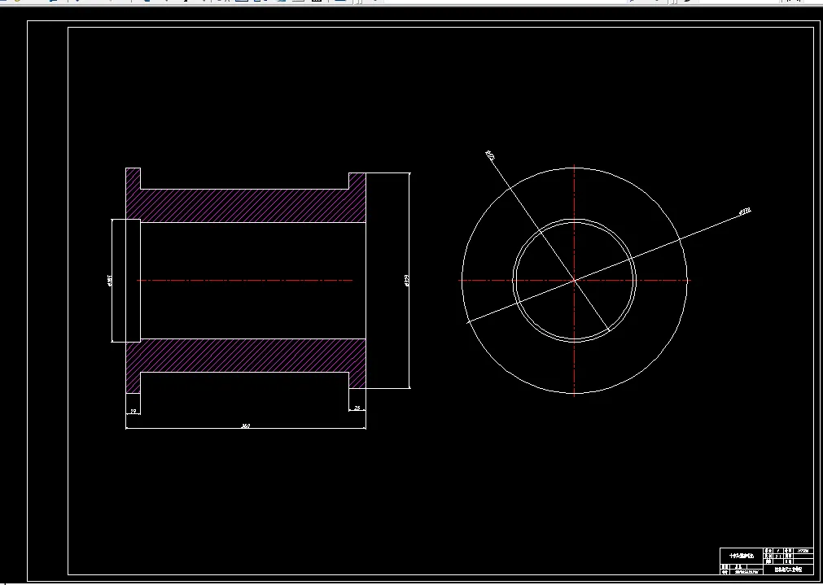This screenshot has height=585, width=823.
Task: Select the red centerline in the section view
Action: (244, 280)
